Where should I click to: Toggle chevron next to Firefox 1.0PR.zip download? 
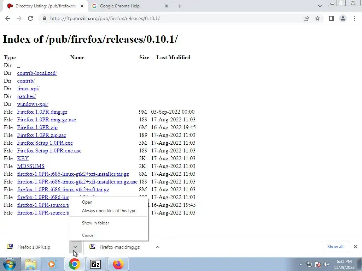pyautogui.click(x=75, y=247)
